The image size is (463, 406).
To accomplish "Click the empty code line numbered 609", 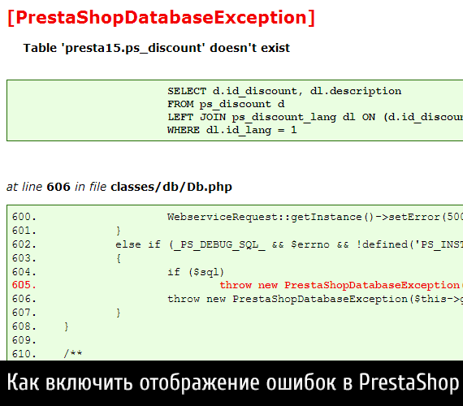I will click(x=24, y=340).
